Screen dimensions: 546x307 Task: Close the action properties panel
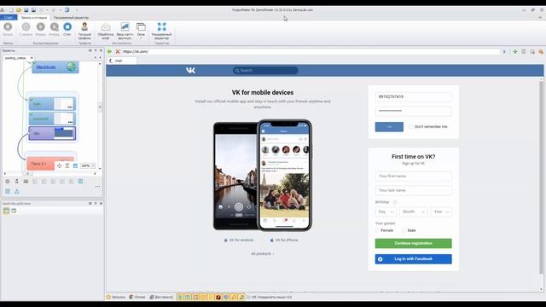click(101, 203)
